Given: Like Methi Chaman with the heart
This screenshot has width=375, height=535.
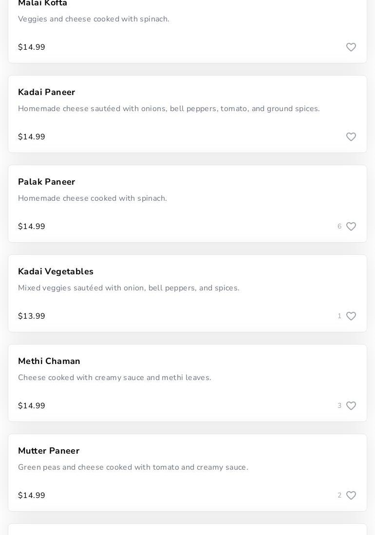Looking at the screenshot, I should coord(351,406).
